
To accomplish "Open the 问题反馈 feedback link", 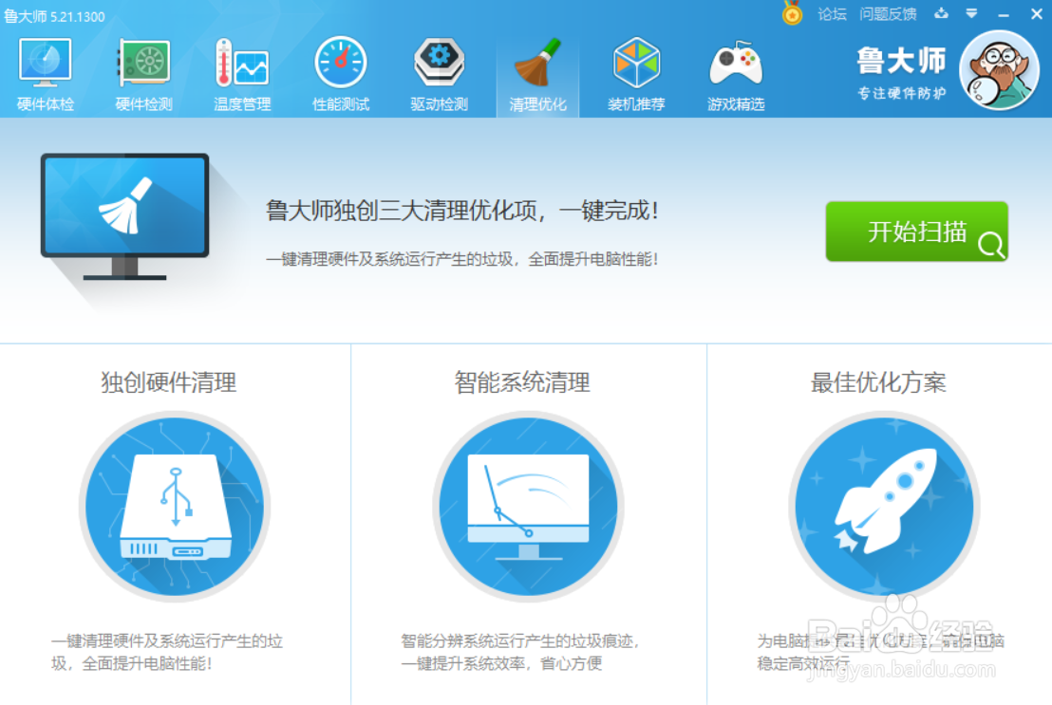I will pyautogui.click(x=888, y=14).
